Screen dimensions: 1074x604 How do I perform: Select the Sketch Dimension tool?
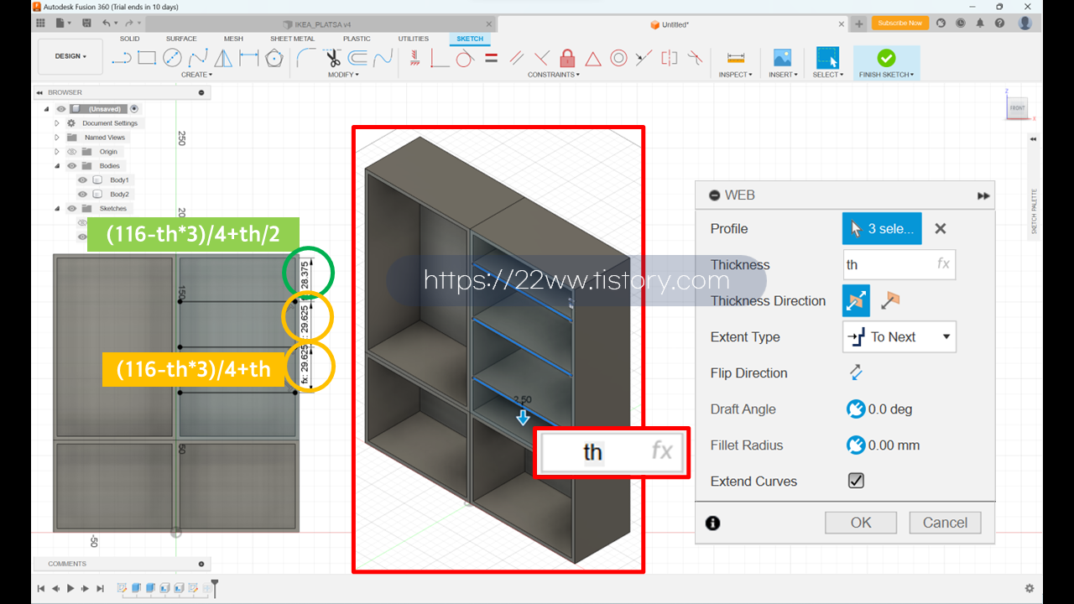tap(248, 58)
